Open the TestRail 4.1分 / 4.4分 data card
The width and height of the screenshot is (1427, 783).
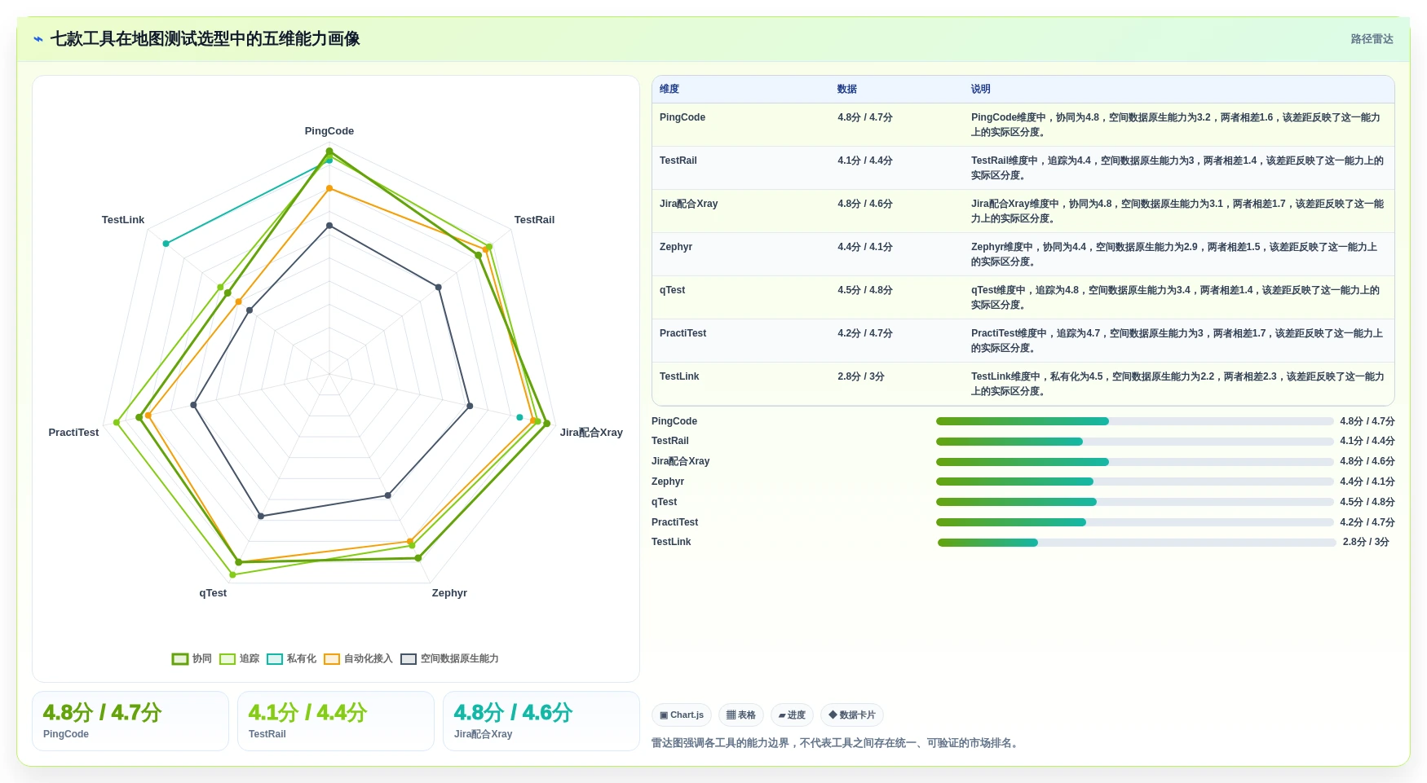(x=336, y=721)
